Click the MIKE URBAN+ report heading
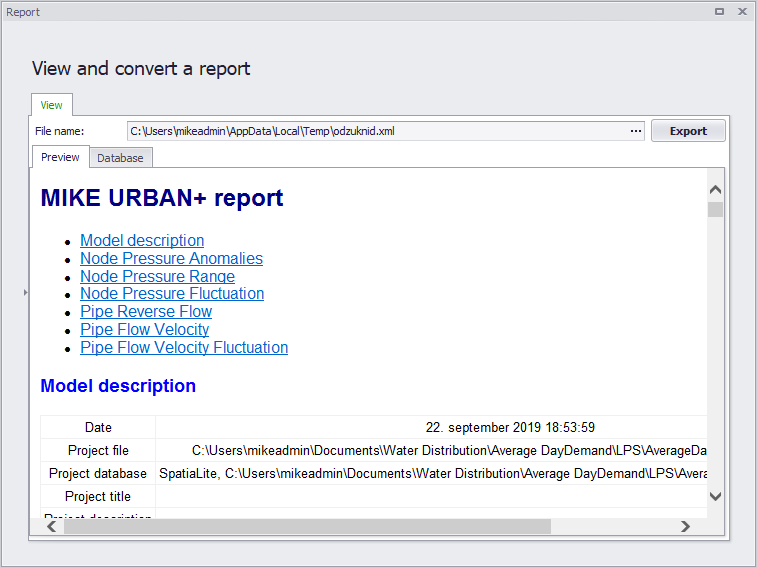This screenshot has width=757, height=568. (x=162, y=198)
